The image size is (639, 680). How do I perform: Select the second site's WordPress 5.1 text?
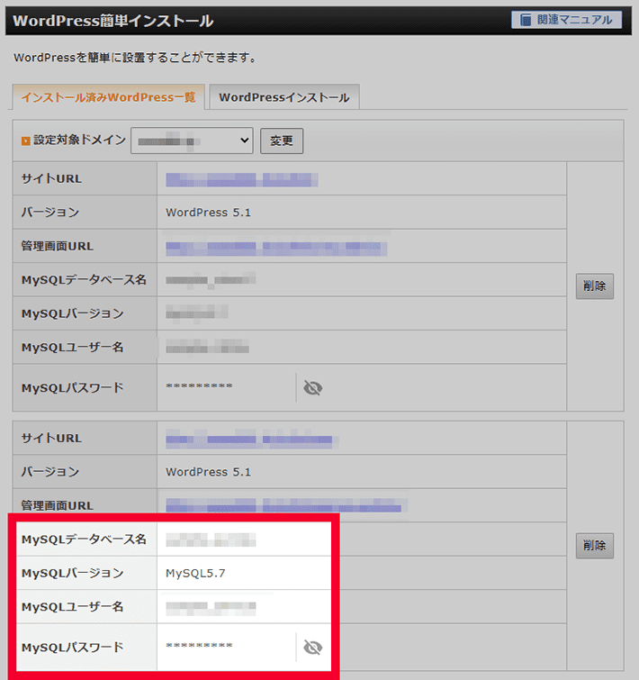click(x=209, y=472)
